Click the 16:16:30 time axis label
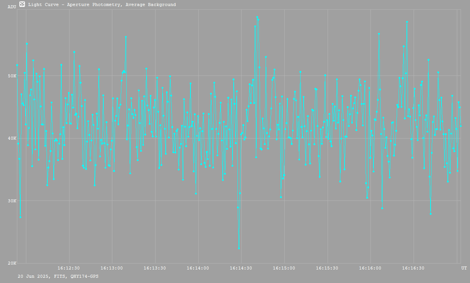This screenshot has width=470, height=283. pos(414,268)
